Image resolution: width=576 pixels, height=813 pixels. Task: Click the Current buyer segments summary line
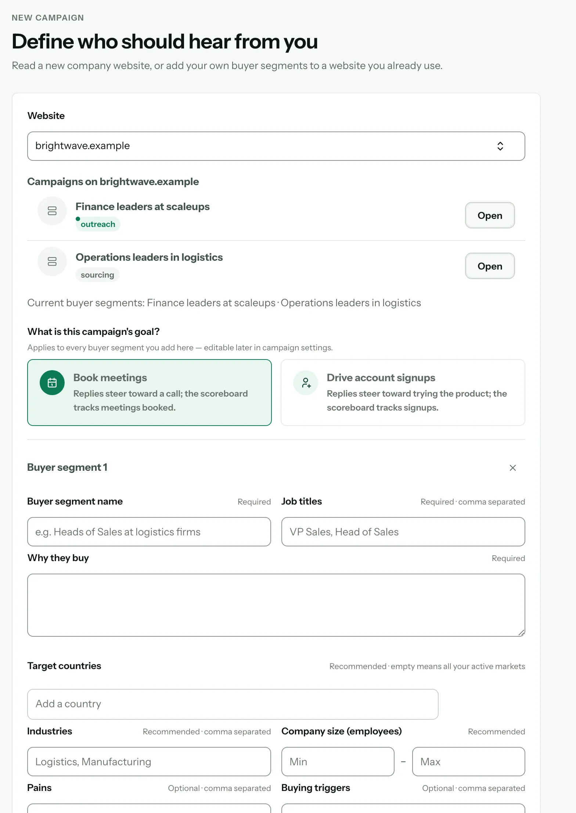point(224,303)
